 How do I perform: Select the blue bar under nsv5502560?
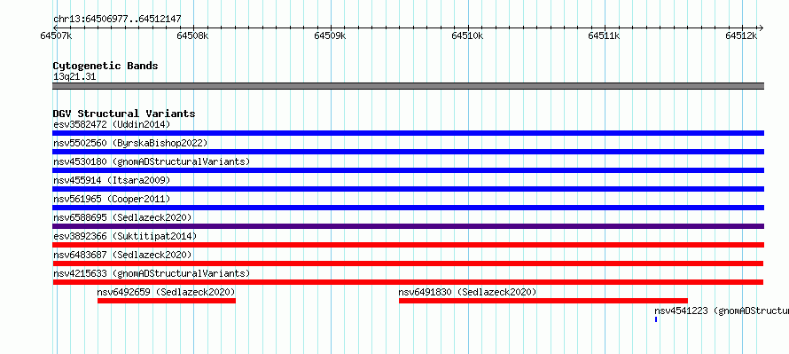pos(408,152)
